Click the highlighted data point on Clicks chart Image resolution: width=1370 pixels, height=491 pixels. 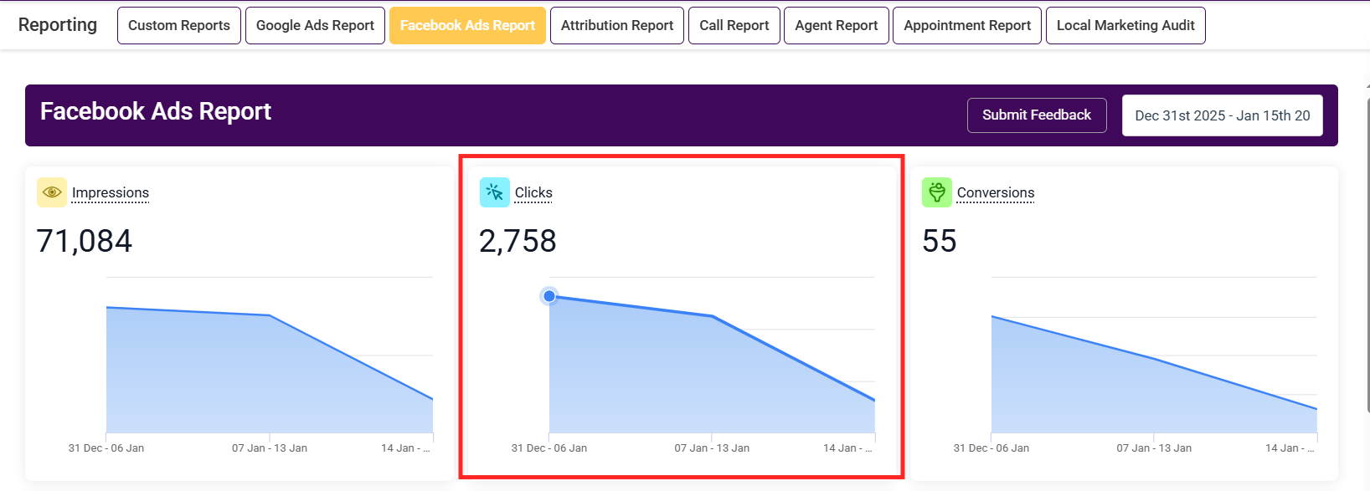coord(549,296)
